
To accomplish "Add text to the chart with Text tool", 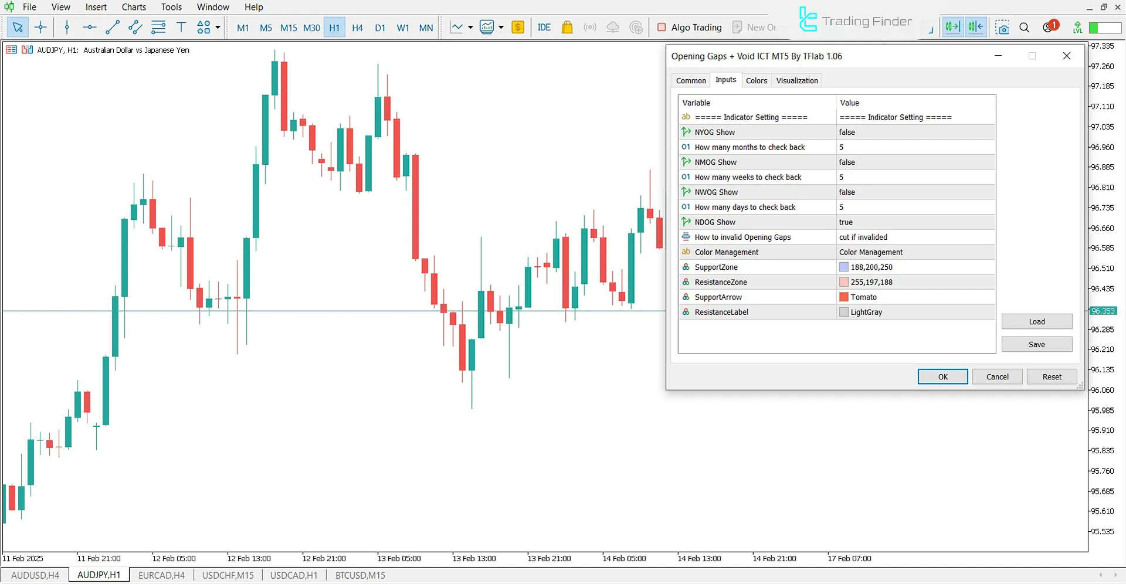I will coord(181,27).
